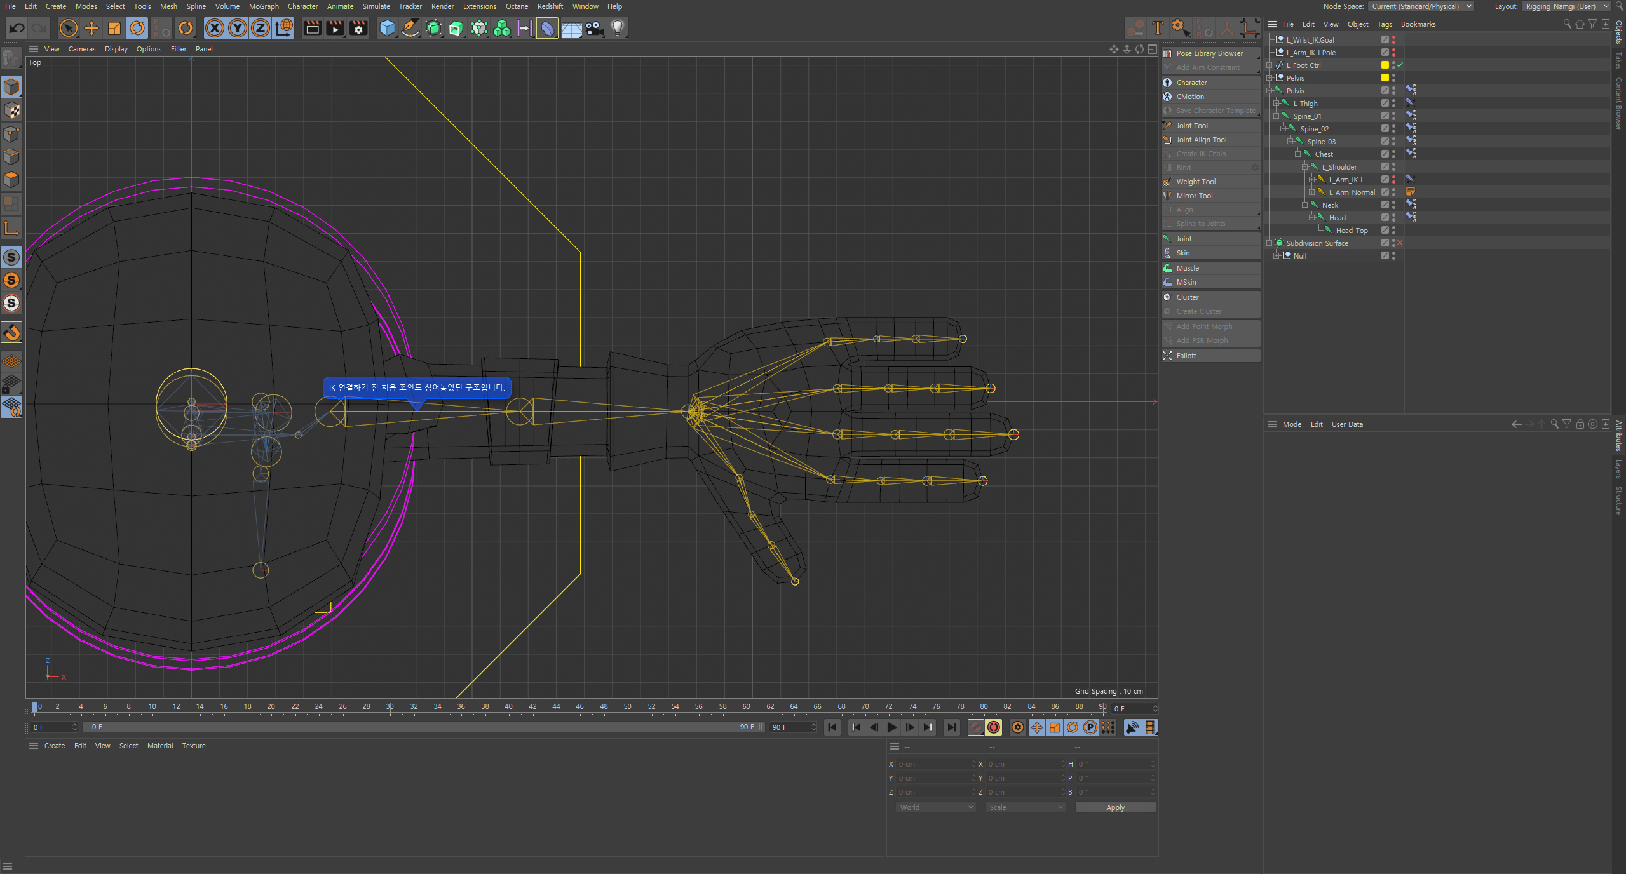Open Object Manager Tags menu
Viewport: 1626px width, 874px height.
pyautogui.click(x=1385, y=24)
